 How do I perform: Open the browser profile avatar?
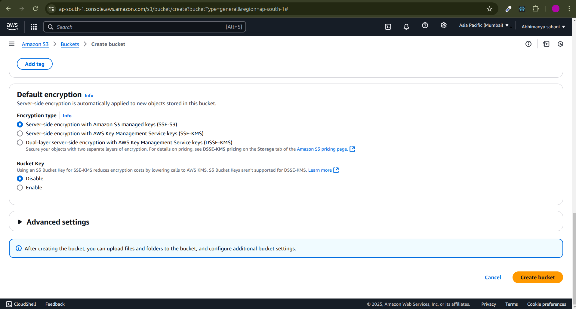556,9
